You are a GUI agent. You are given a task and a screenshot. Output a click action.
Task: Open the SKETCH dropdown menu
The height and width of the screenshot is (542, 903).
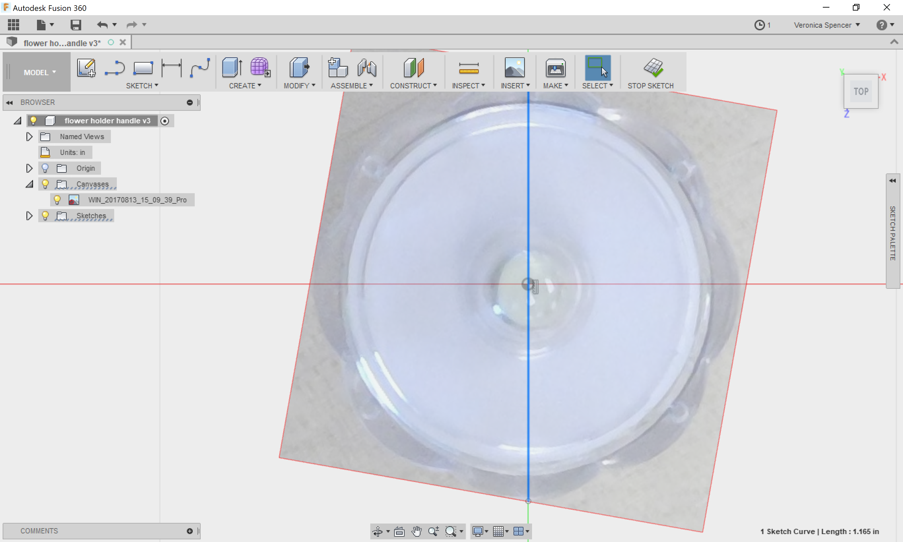(141, 85)
